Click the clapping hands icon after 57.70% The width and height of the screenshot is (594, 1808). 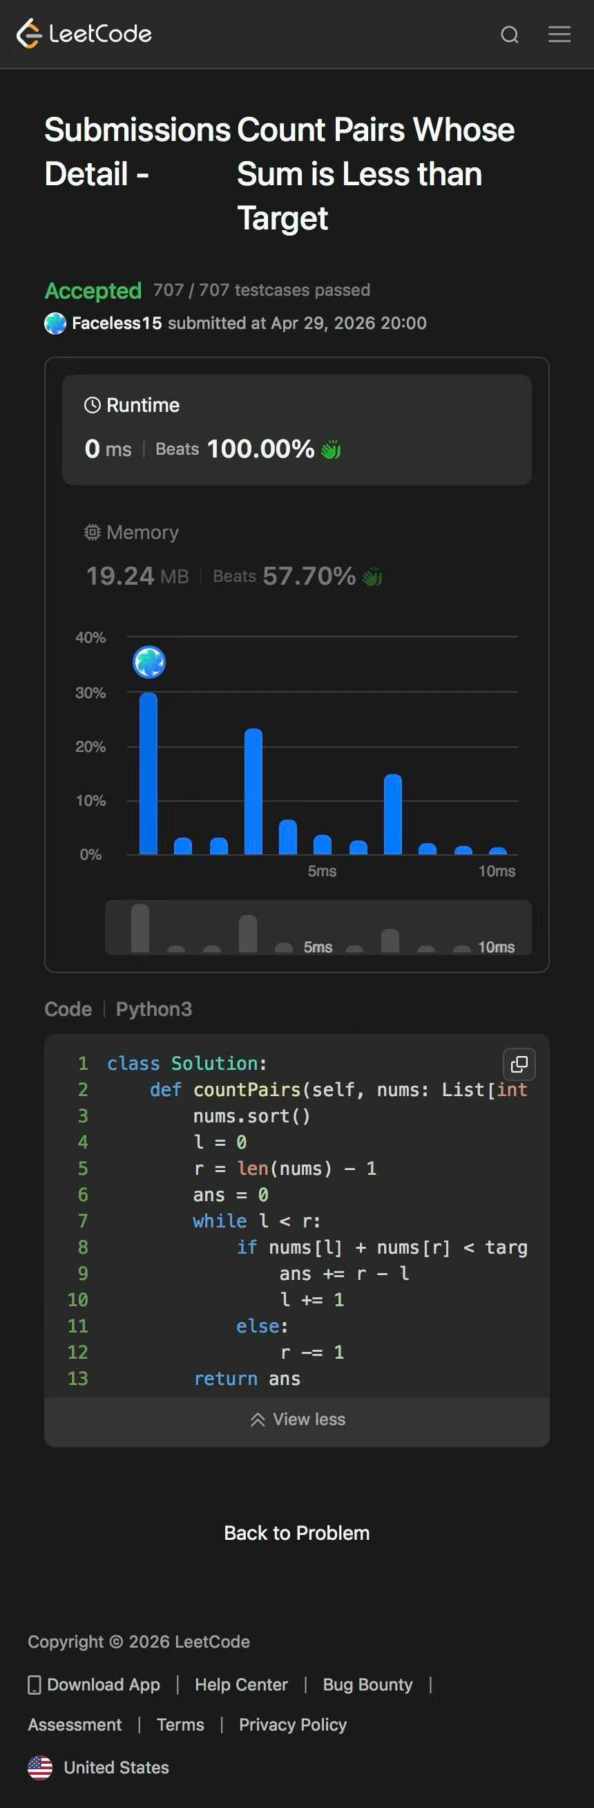[x=372, y=576]
